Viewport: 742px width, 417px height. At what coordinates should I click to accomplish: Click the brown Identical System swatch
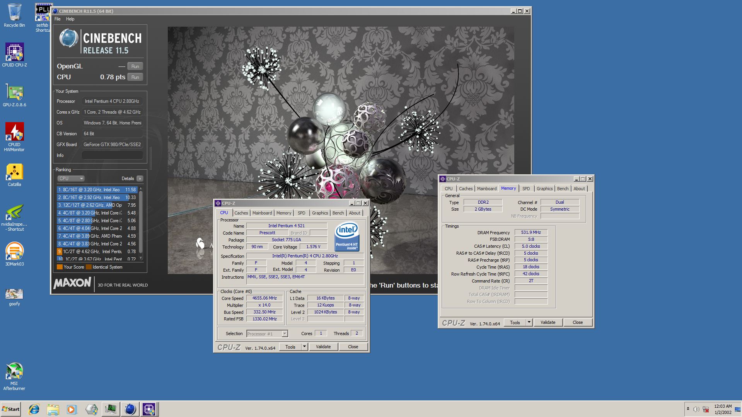coord(89,267)
